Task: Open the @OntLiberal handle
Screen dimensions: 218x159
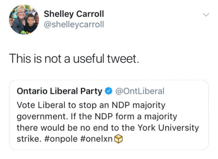Action: [x=140, y=91]
